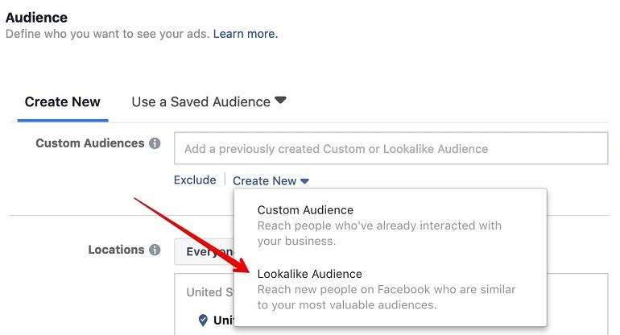Click the Custom Audiences info icon
This screenshot has width=620, height=335.
coord(155,143)
